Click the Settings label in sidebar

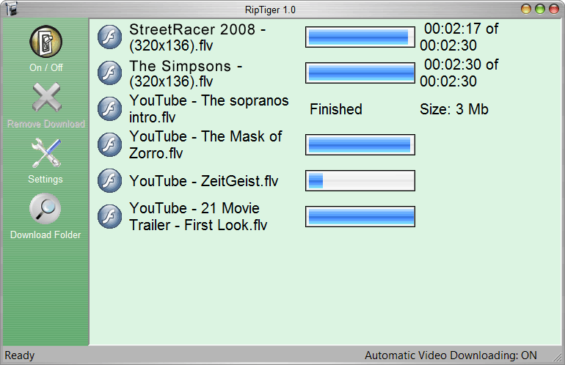pyautogui.click(x=45, y=180)
